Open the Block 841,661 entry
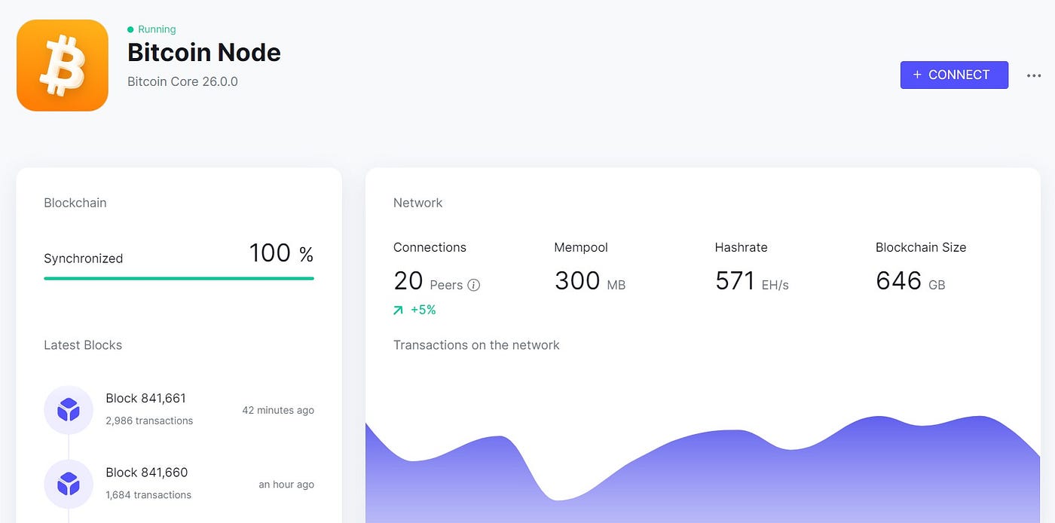Screen dimensions: 1055x523 click(x=179, y=409)
